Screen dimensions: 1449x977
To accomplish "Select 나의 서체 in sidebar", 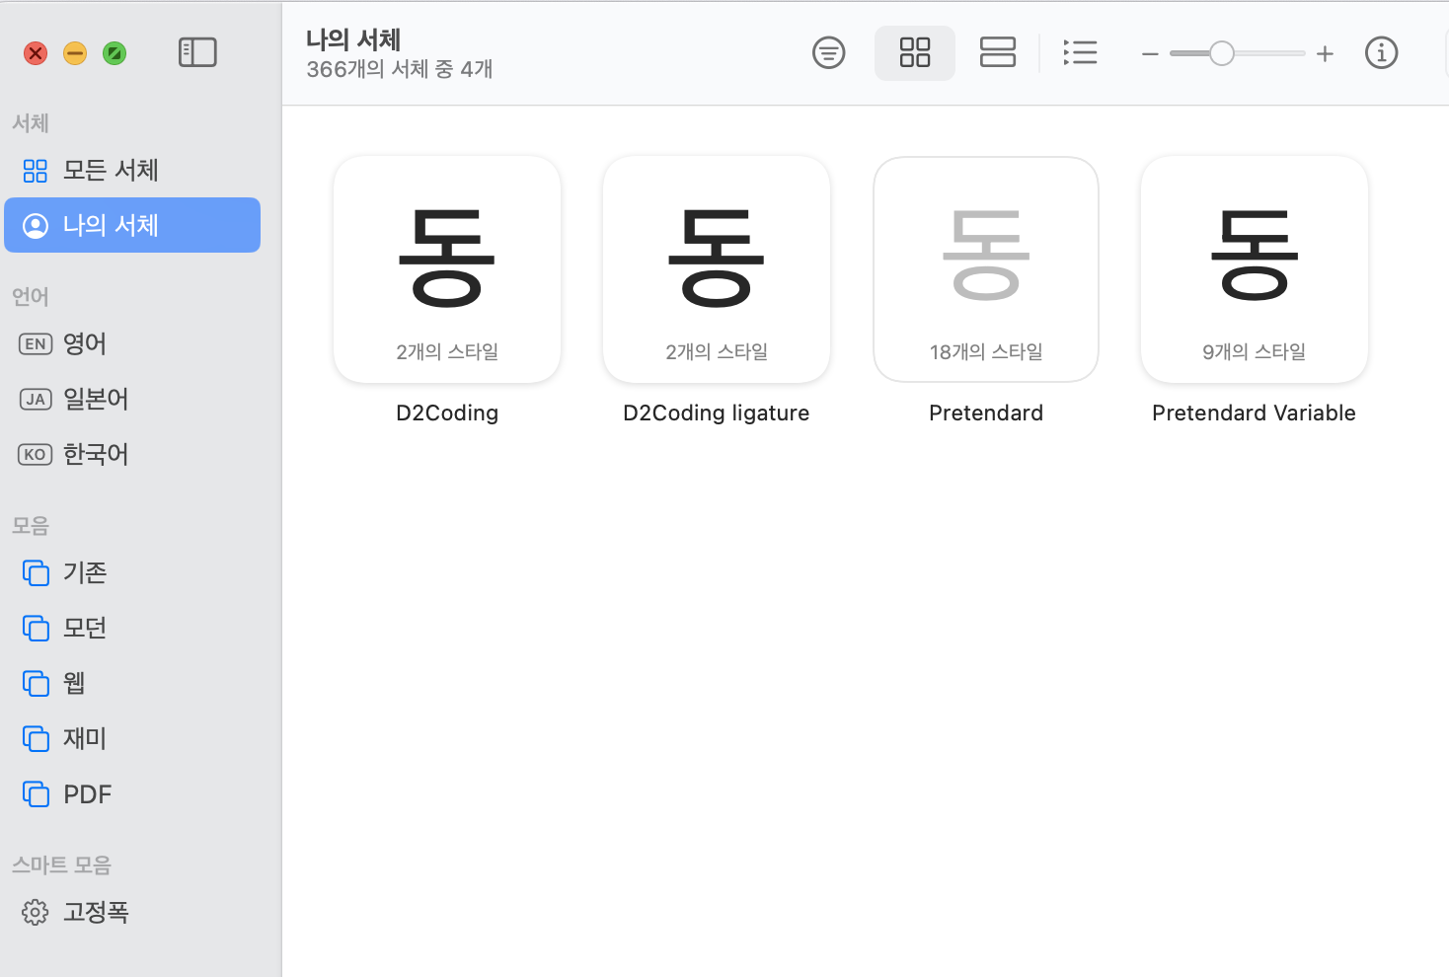I will [132, 225].
